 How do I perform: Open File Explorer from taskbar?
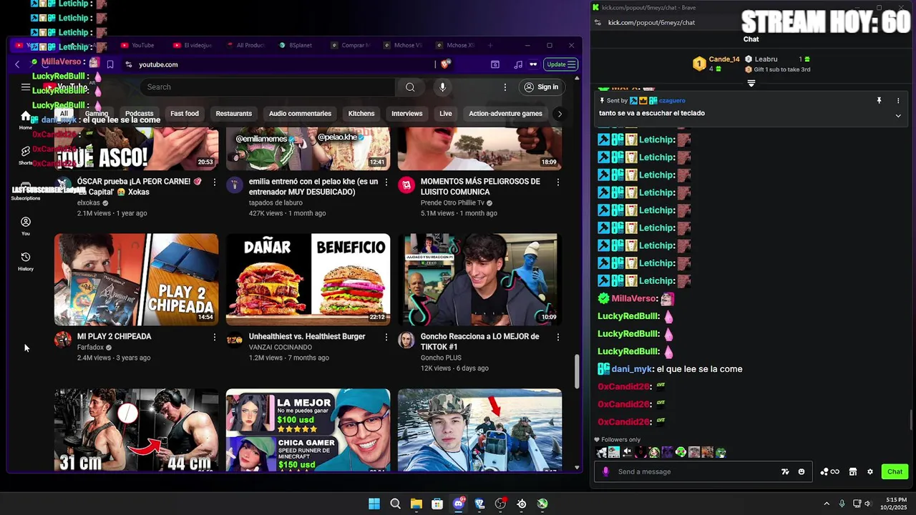pos(416,504)
